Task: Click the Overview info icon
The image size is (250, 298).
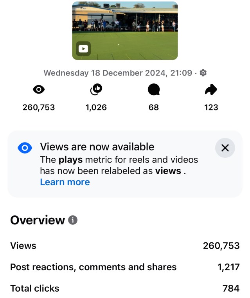Action: pyautogui.click(x=73, y=220)
